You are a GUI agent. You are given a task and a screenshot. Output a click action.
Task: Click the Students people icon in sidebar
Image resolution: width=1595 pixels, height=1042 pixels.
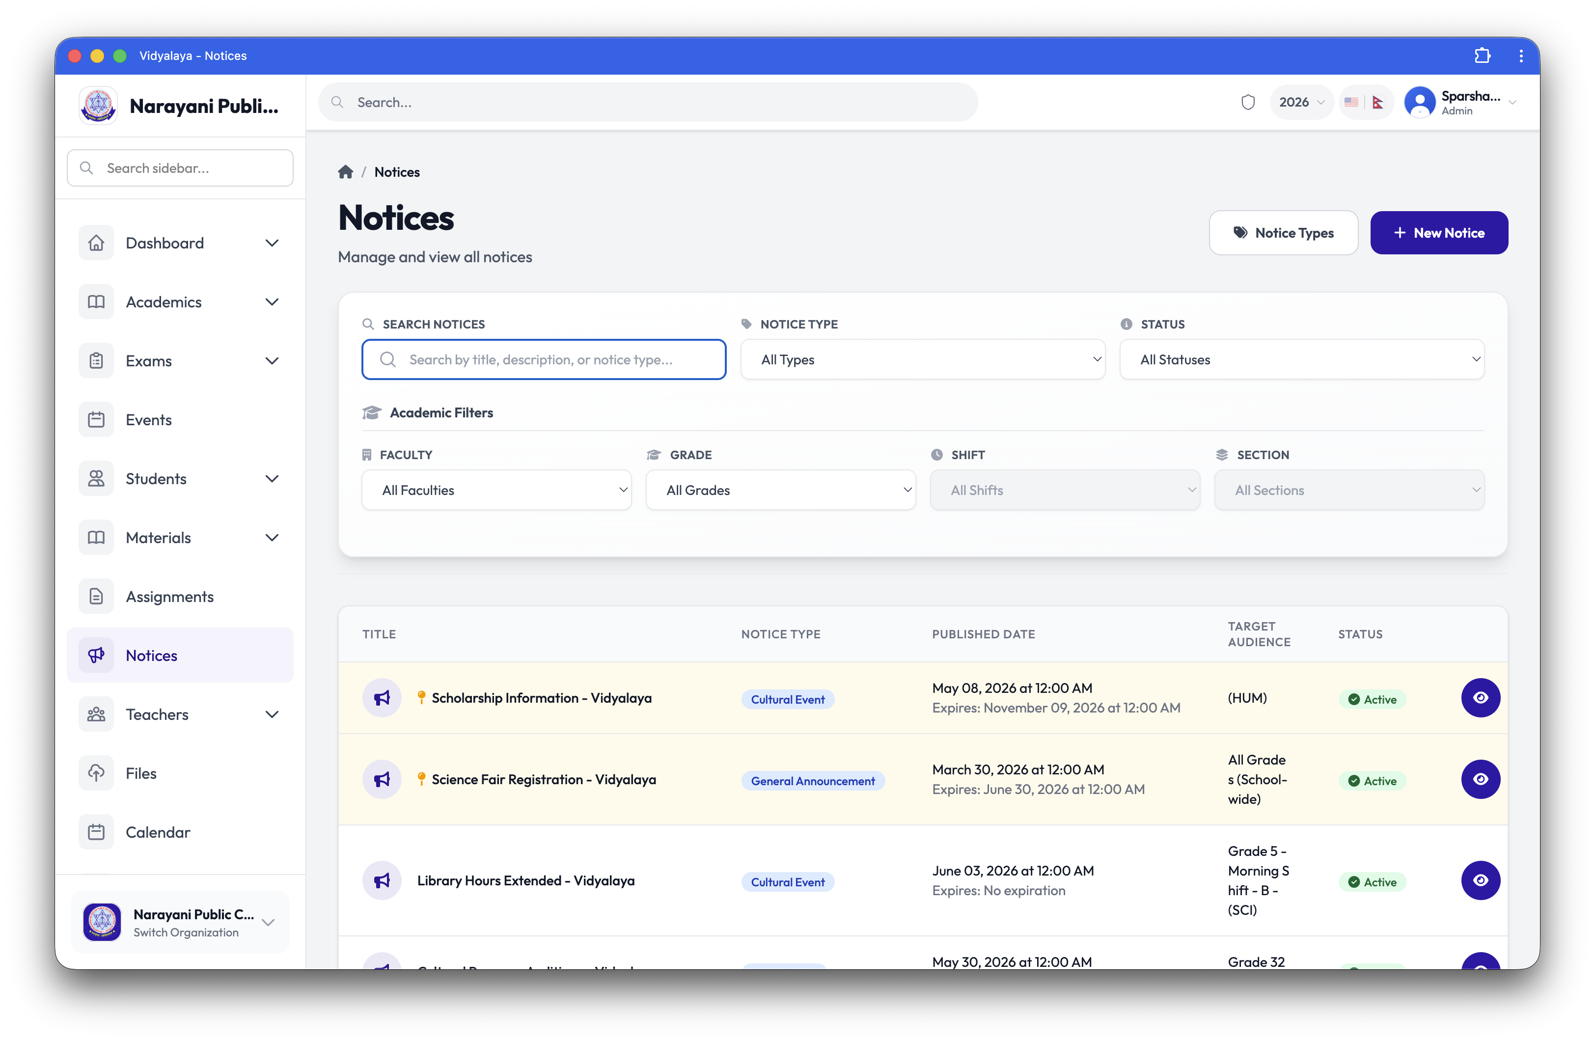97,478
